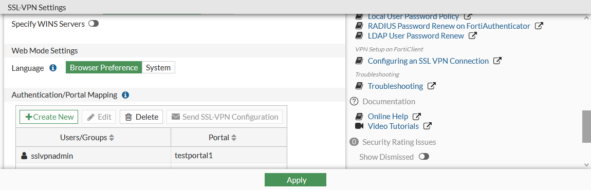
Task: Open Configuring an SSL VPN Connection link
Action: [428, 61]
